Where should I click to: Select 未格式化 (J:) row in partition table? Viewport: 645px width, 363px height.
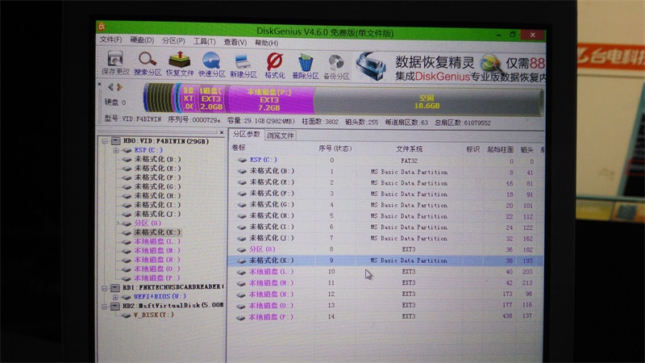click(387, 238)
